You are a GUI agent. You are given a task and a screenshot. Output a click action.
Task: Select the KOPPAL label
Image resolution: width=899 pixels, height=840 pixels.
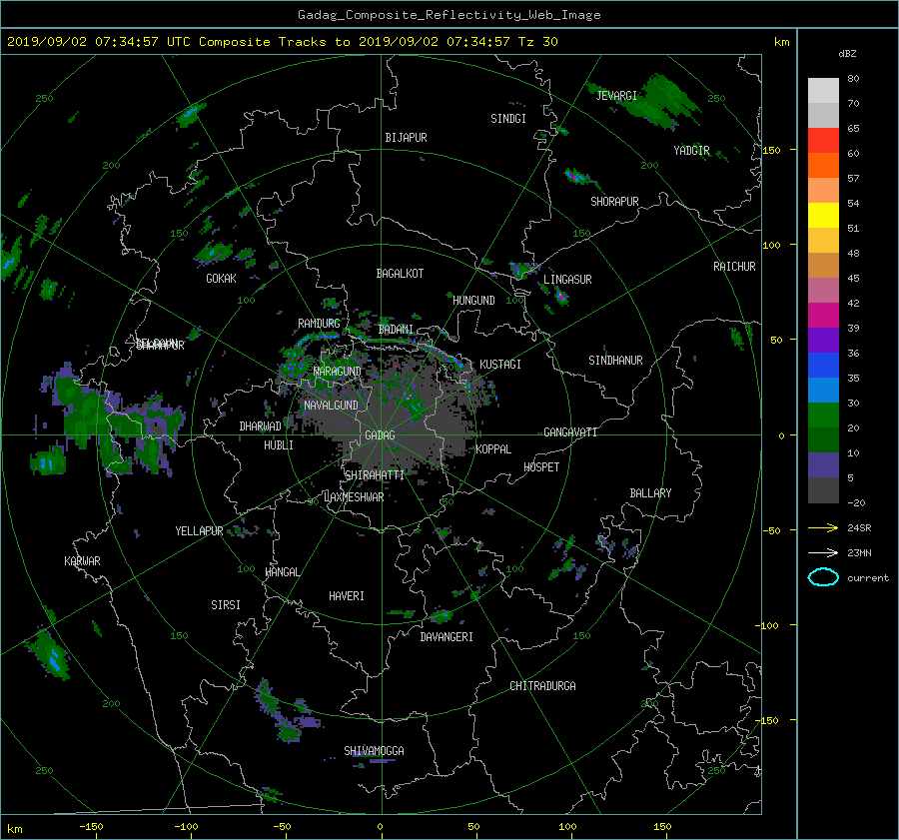point(493,448)
